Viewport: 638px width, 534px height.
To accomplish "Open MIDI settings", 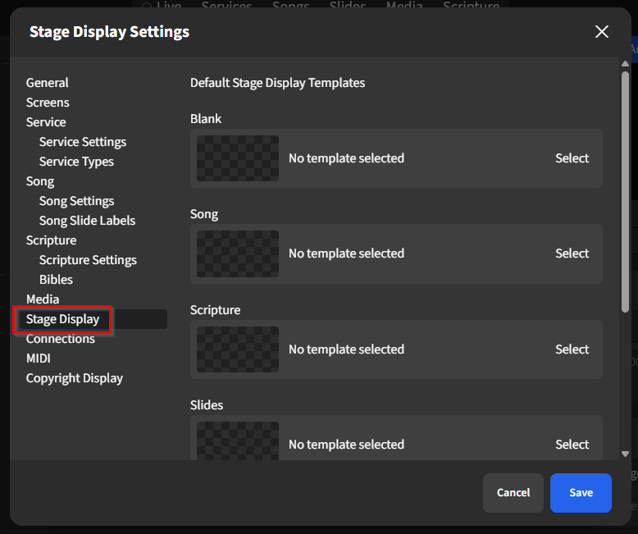I will 39,358.
